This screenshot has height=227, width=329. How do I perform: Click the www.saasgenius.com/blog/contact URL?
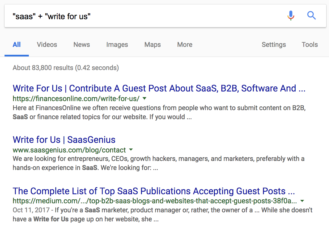(69, 150)
